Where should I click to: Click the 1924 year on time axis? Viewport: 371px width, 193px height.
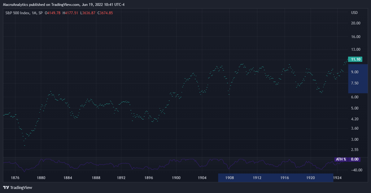(x=338, y=178)
